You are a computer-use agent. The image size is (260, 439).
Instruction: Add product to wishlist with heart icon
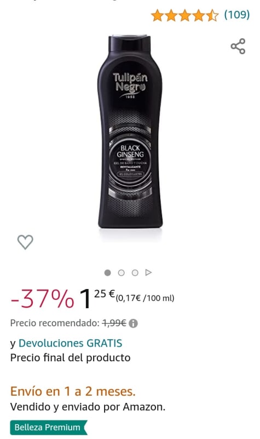click(x=25, y=242)
